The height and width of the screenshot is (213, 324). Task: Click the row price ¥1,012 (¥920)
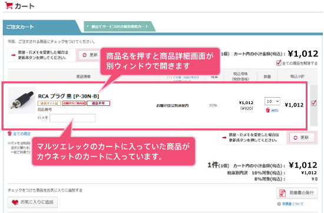(x=246, y=105)
